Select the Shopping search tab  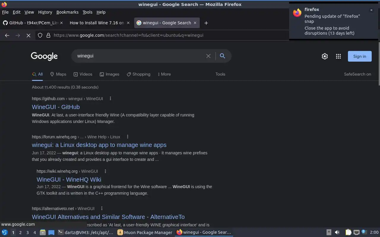[138, 74]
